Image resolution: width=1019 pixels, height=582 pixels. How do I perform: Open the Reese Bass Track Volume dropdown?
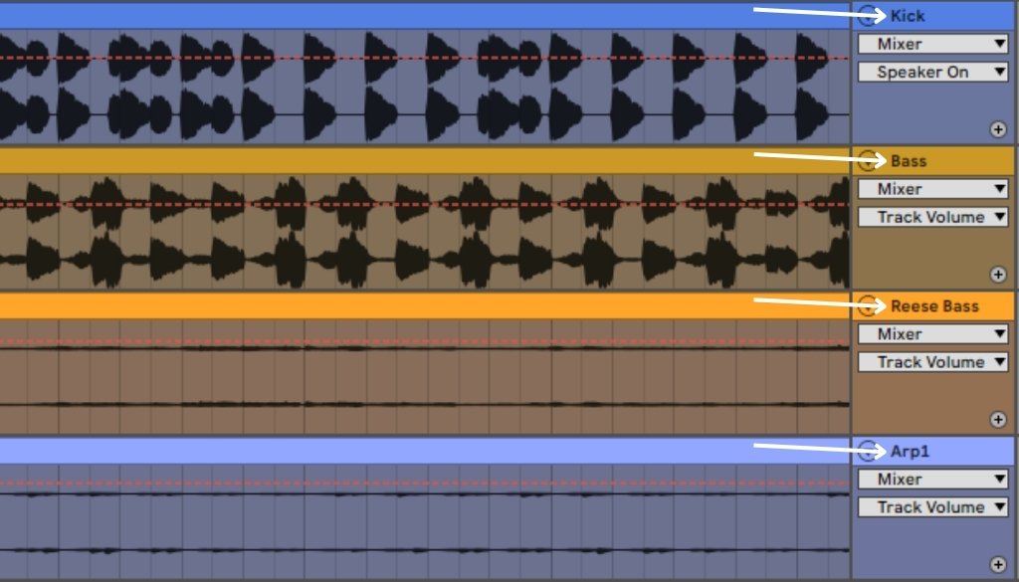(933, 362)
